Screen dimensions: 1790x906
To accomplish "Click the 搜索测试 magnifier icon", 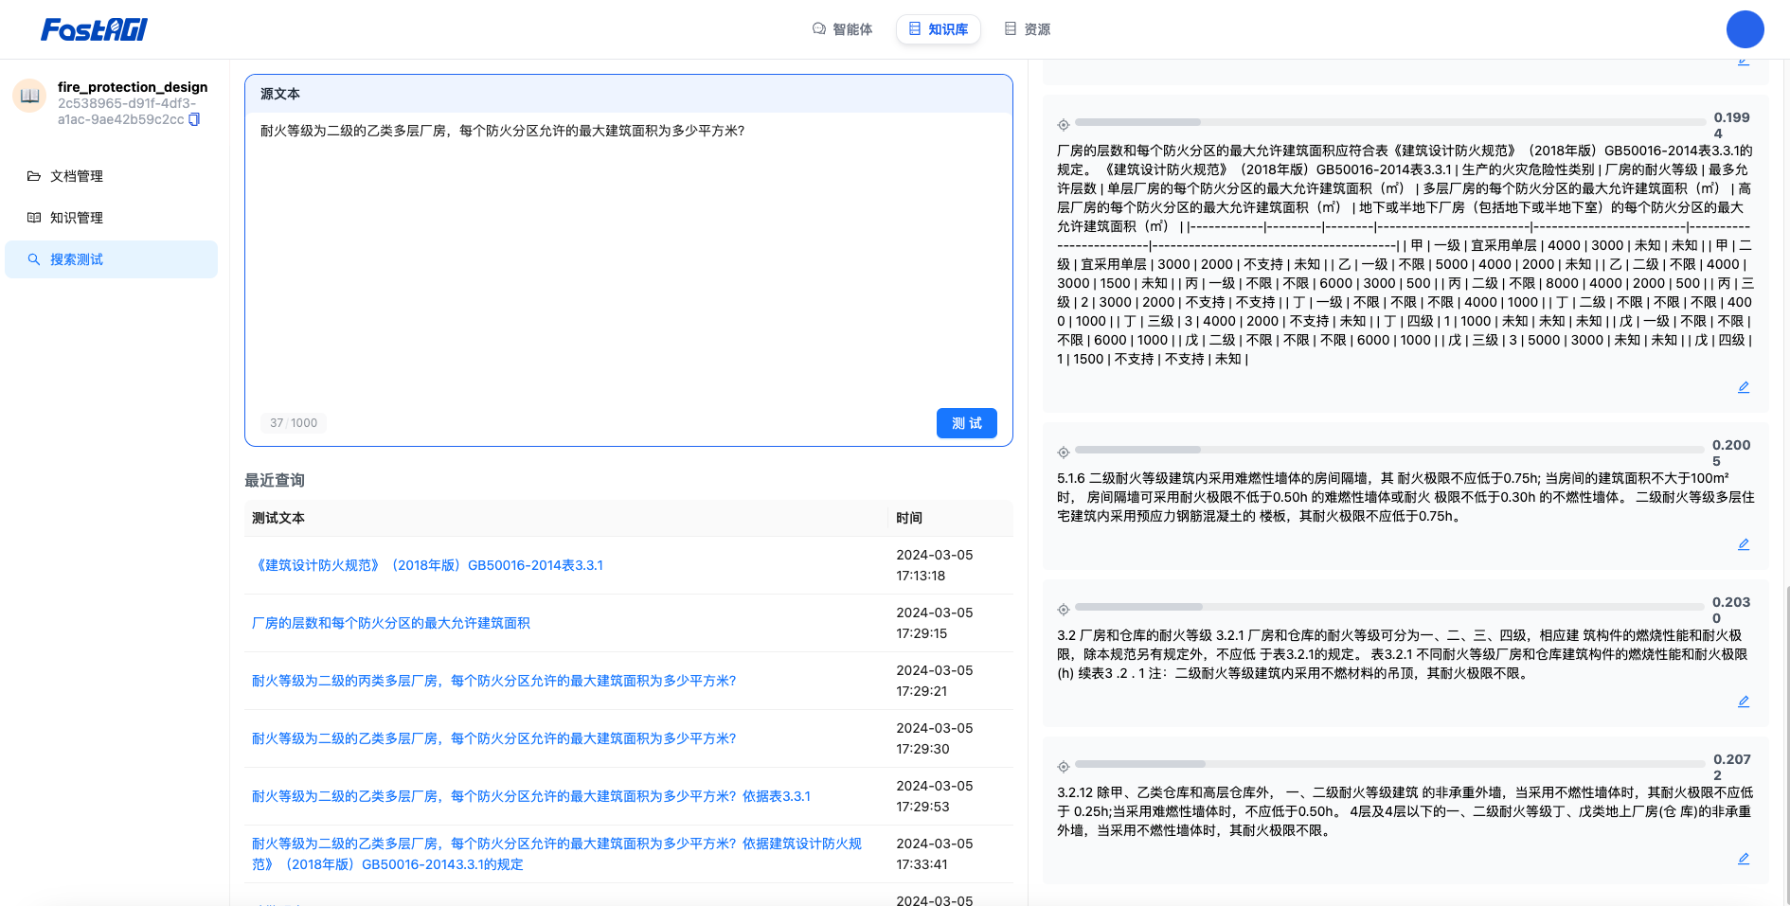I will point(34,259).
